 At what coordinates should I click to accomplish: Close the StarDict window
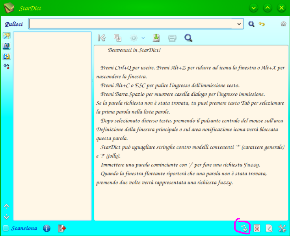[281, 8]
